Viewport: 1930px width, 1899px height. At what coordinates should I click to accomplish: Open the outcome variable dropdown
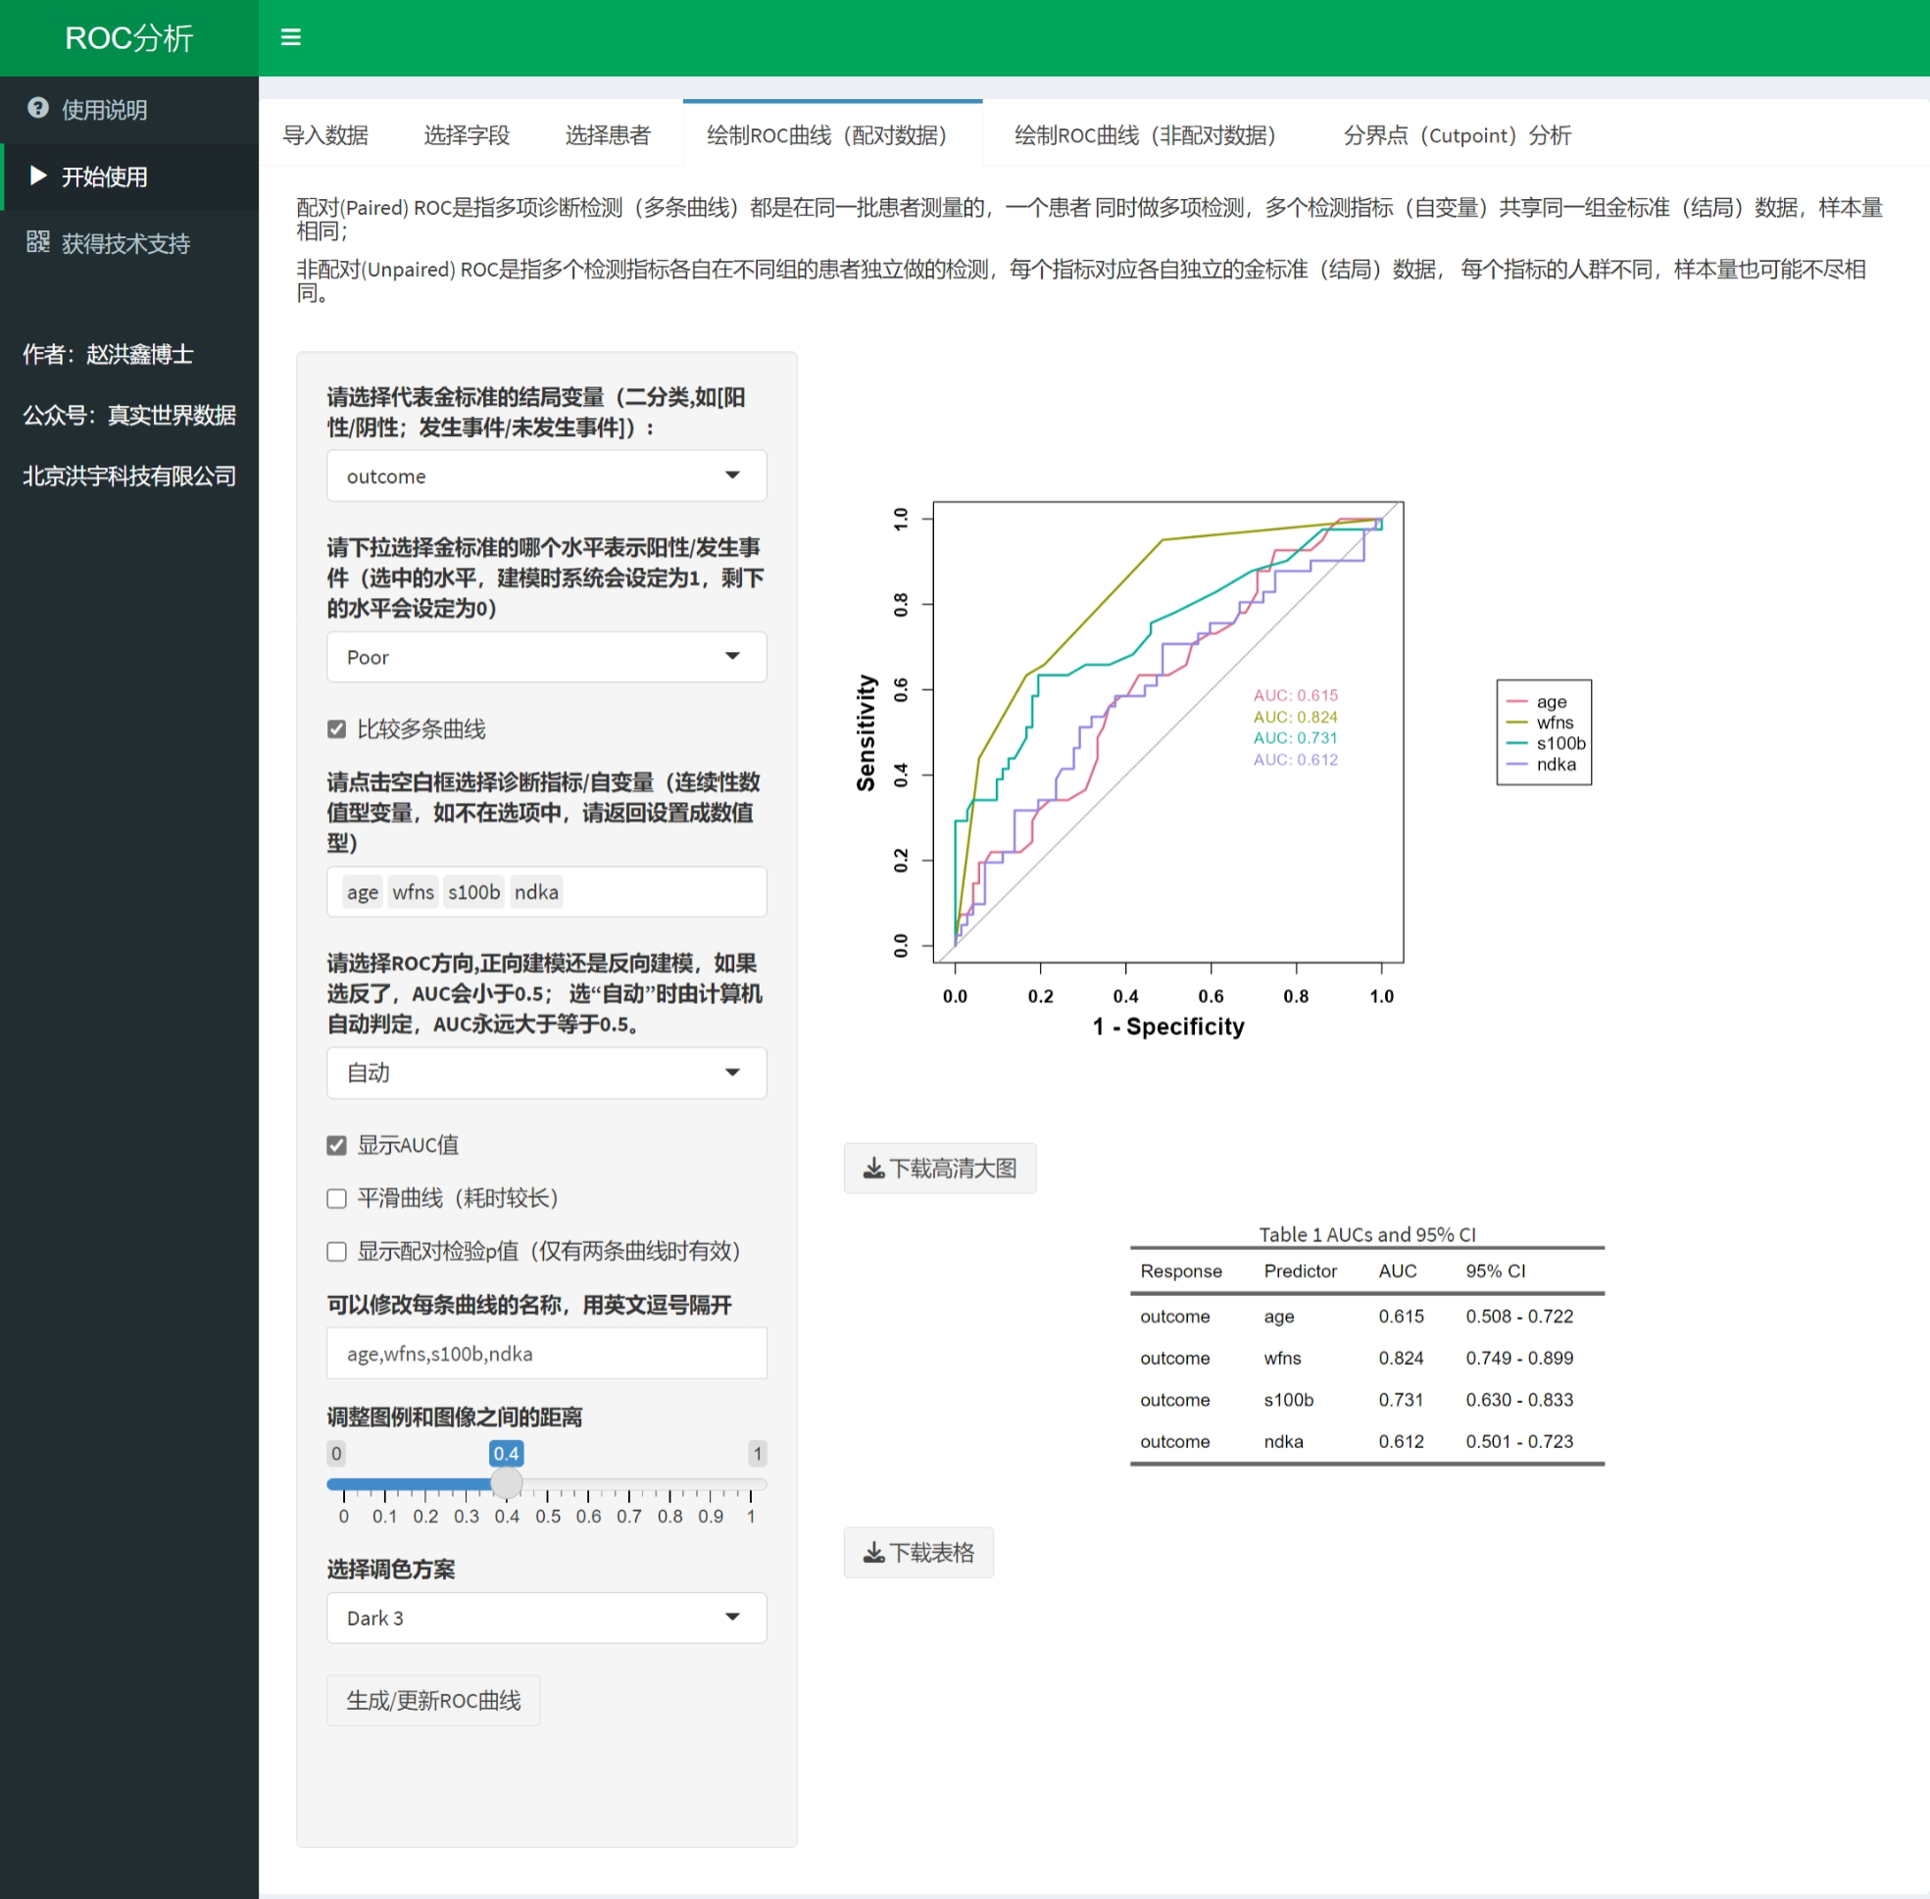click(547, 475)
